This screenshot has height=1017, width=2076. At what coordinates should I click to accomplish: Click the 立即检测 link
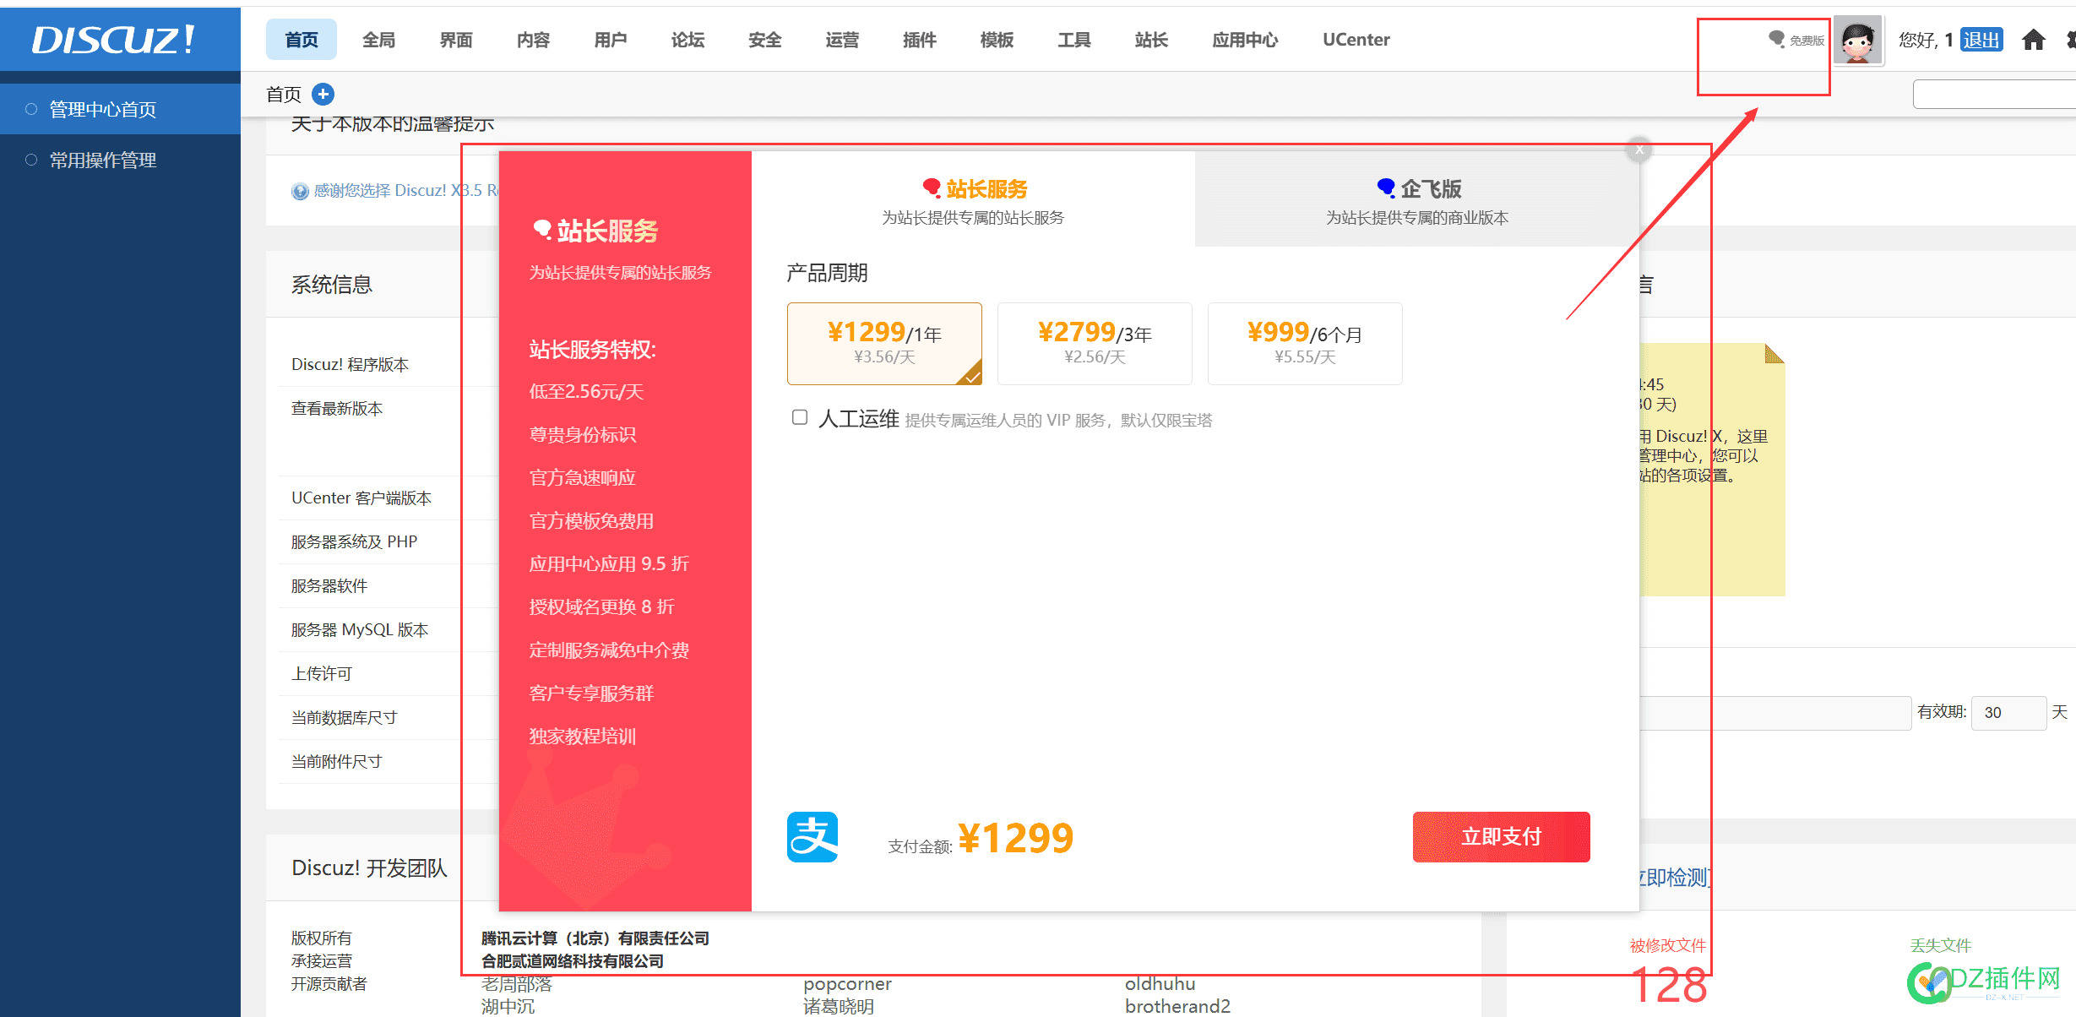point(1673,877)
